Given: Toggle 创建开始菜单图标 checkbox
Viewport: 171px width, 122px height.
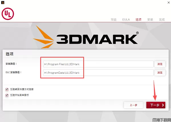Looking at the screenshot, I should pyautogui.click(x=7, y=95).
